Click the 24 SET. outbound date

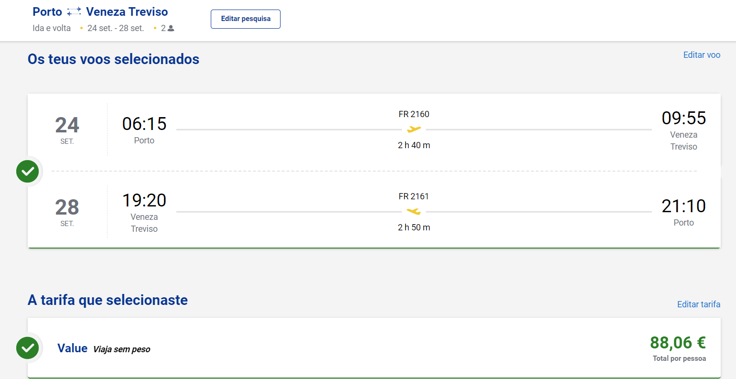tap(67, 130)
